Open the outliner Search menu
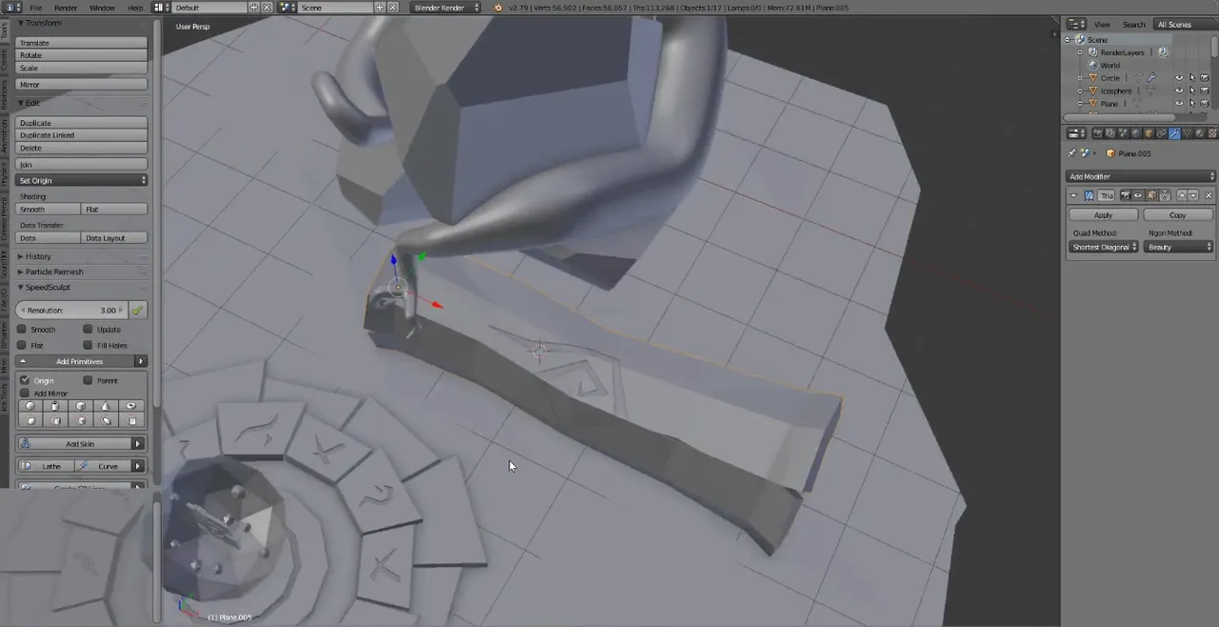 pos(1134,24)
